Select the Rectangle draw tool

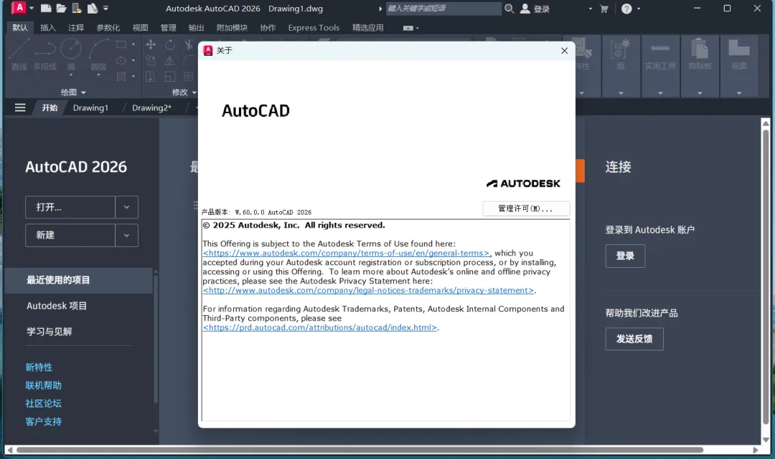pos(121,44)
